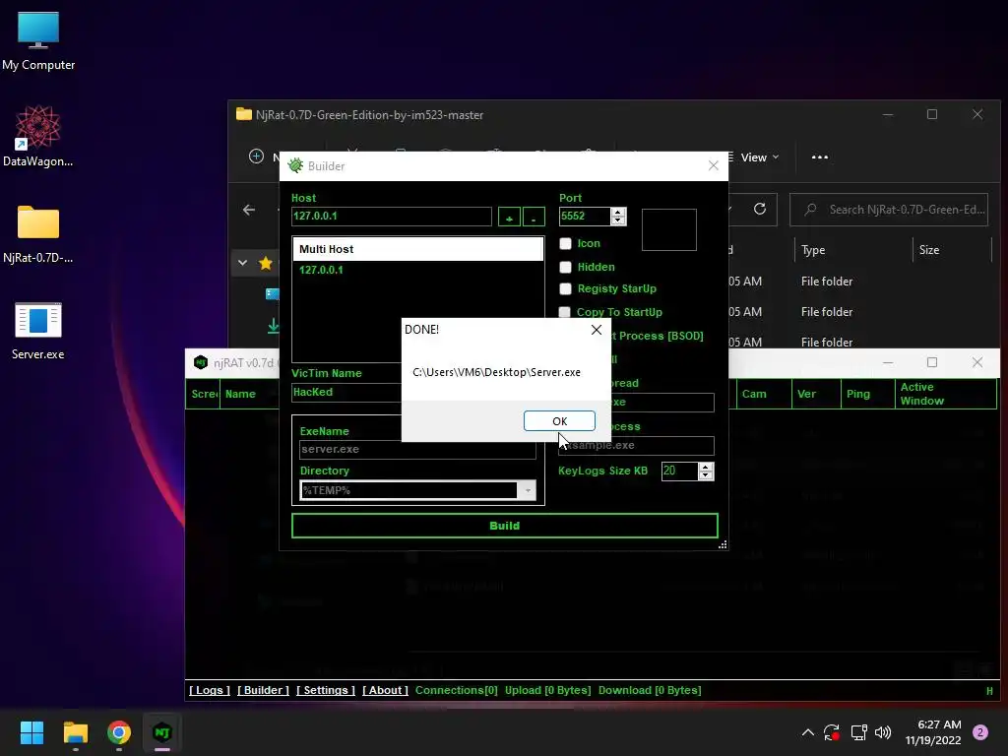Open the [ Settings ] menu in njRAT
The width and height of the screenshot is (1008, 756).
coord(326,690)
